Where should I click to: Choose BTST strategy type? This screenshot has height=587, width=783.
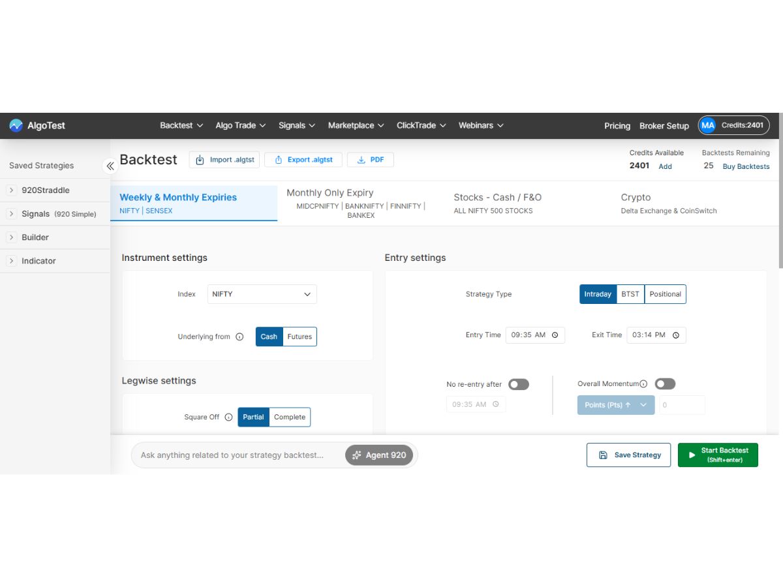pyautogui.click(x=630, y=294)
